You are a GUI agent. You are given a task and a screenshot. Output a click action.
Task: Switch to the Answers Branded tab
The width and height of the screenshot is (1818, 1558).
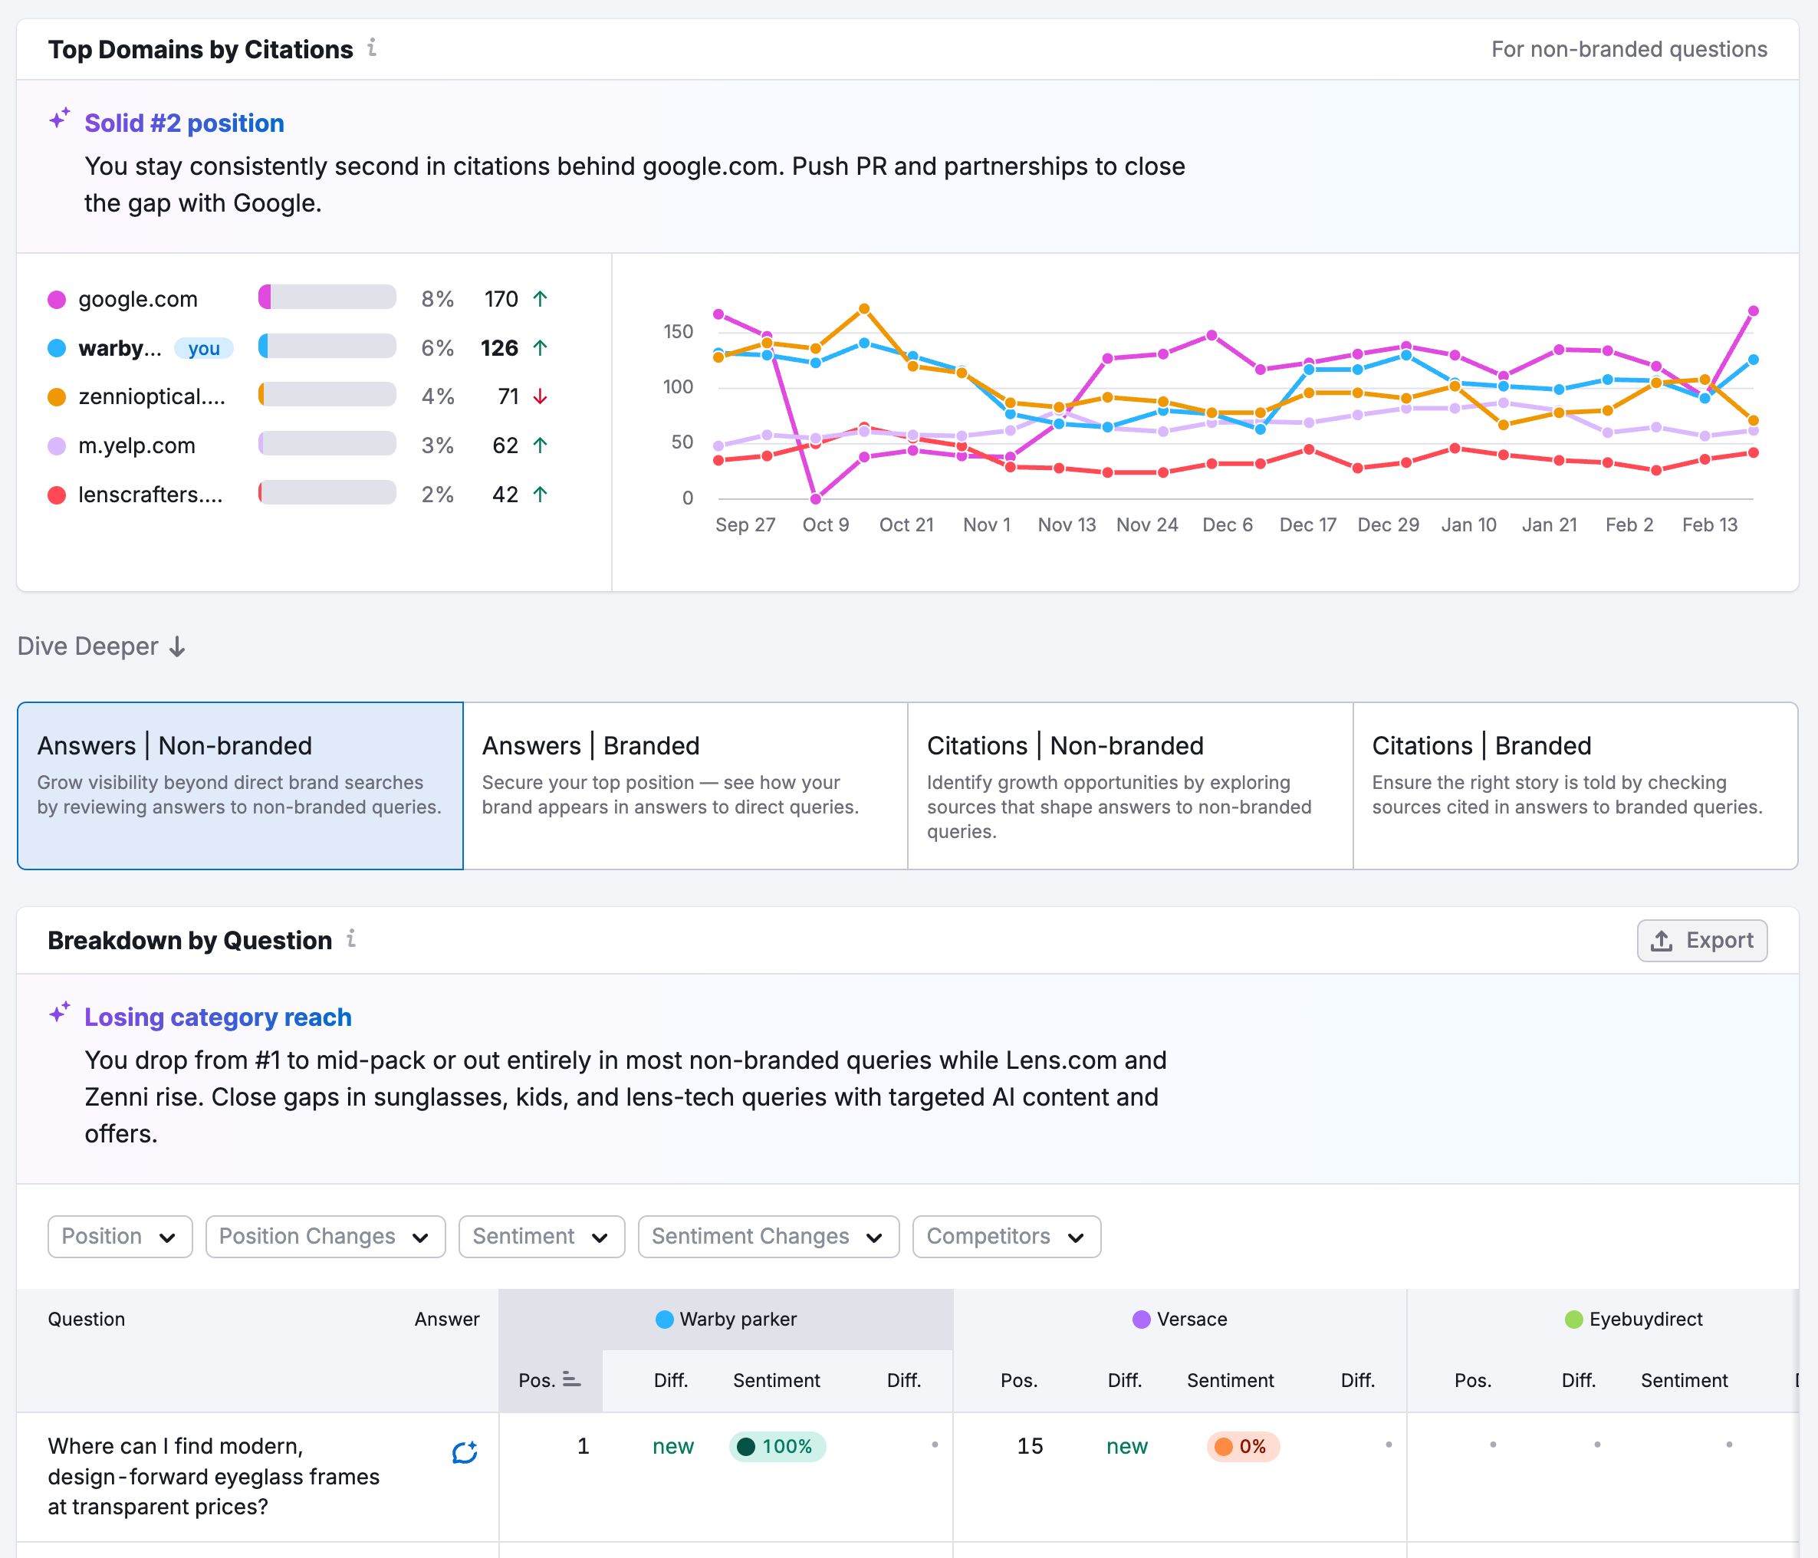685,785
